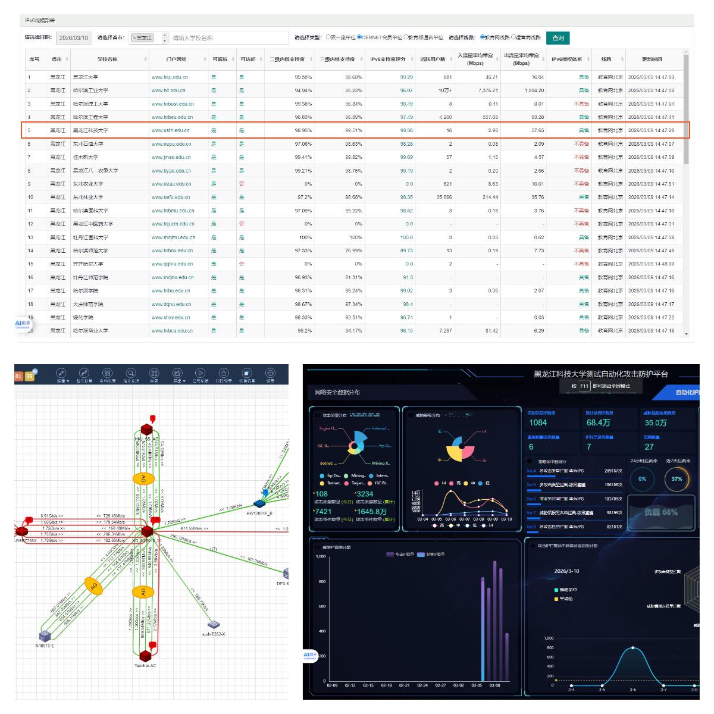Viewport: 714px width, 714px height.
Task: Click the full-screen grid icon in topology toolbar
Action: tap(154, 373)
